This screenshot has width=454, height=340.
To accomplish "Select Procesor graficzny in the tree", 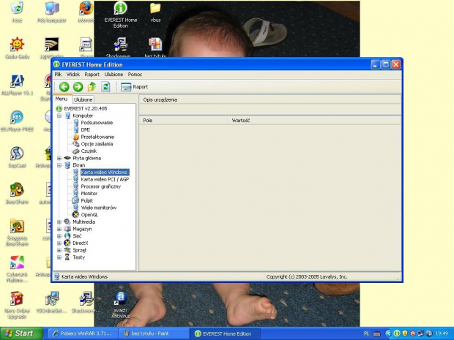I will (101, 186).
